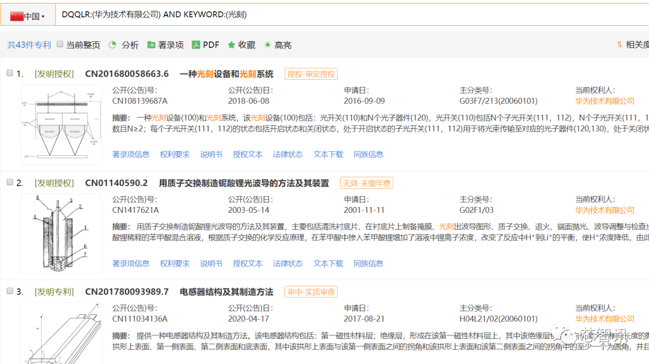
Task: Open 法律状态 for CN201680058663.6
Action: [x=288, y=155]
